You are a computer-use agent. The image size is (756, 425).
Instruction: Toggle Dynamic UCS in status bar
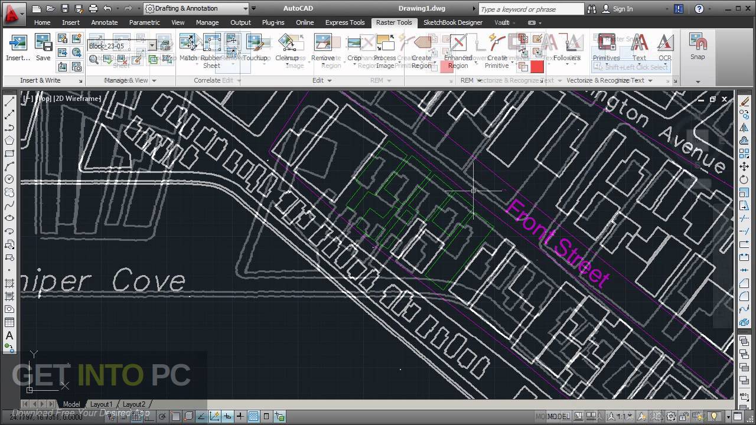point(214,416)
